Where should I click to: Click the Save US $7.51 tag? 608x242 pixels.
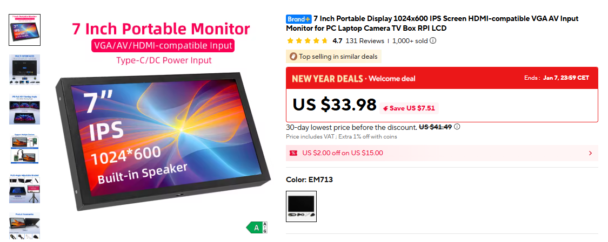409,108
